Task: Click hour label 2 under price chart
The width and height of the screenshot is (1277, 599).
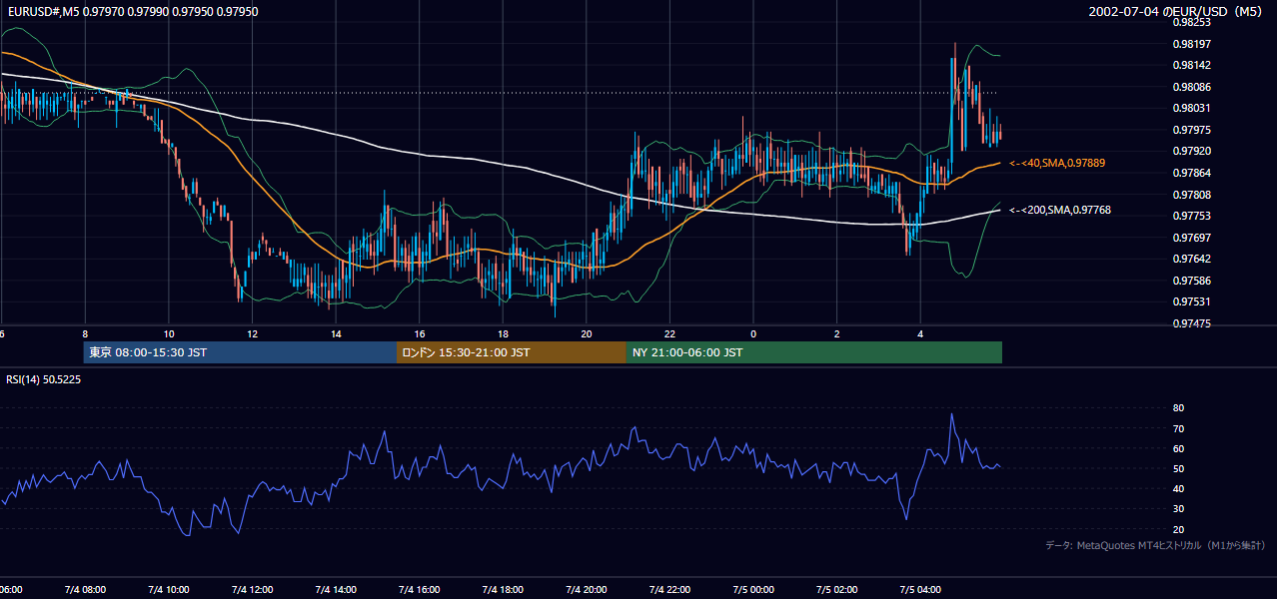Action: pyautogui.click(x=837, y=333)
